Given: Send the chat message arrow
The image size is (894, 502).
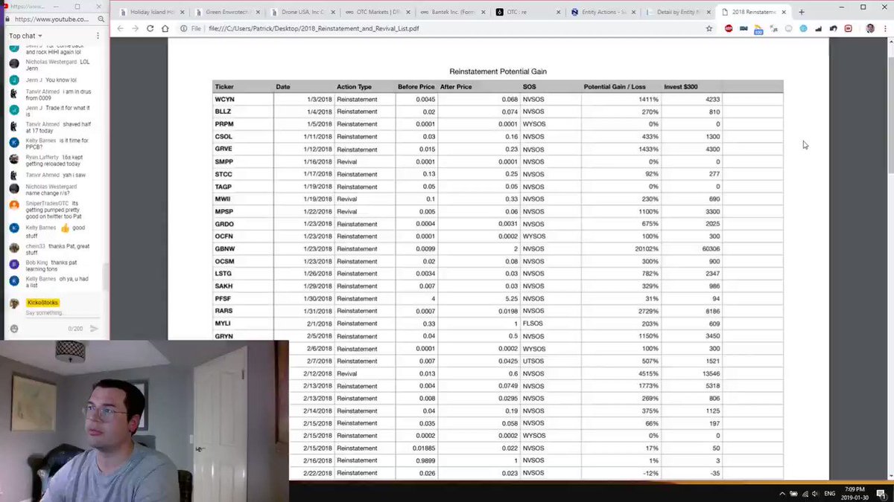Looking at the screenshot, I should pos(95,328).
